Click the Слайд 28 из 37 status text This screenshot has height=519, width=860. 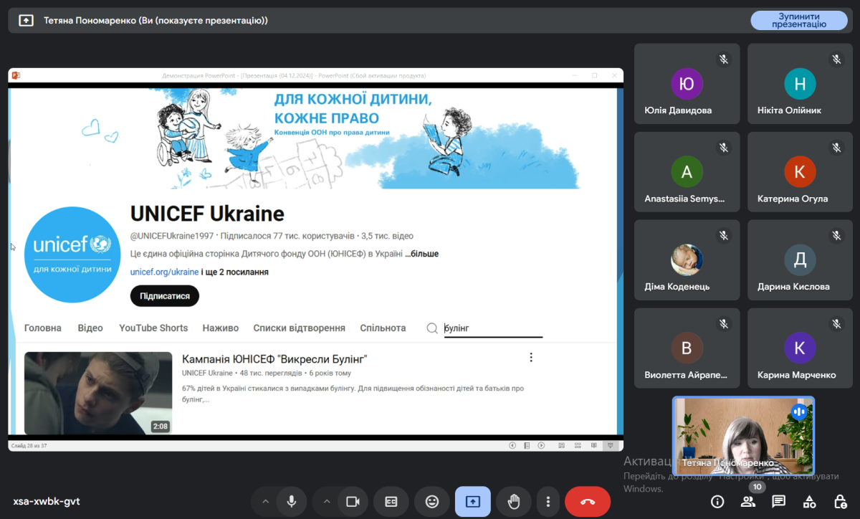[x=29, y=446]
